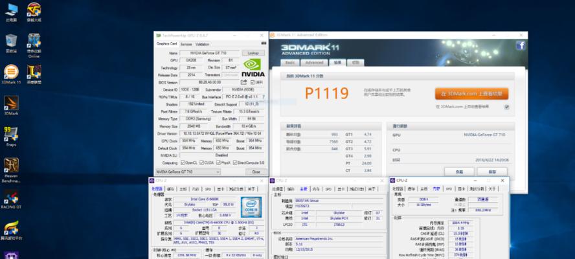Click the Intel Core i5 6600K name field

205,199
